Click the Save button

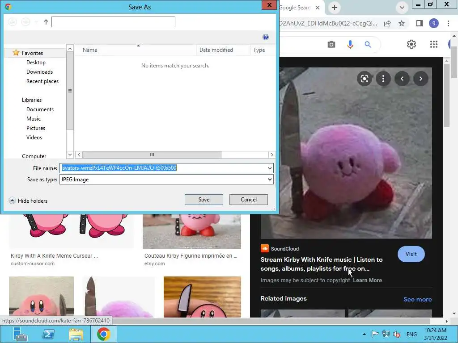tap(204, 200)
